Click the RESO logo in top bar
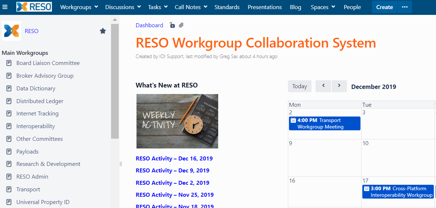The width and height of the screenshot is (436, 208). point(34,7)
